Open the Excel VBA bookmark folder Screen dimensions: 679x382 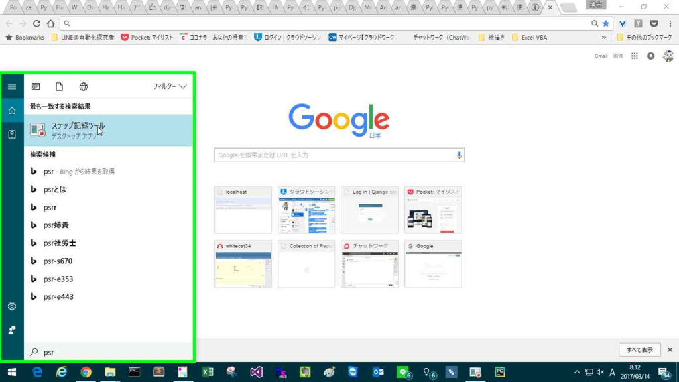point(529,38)
